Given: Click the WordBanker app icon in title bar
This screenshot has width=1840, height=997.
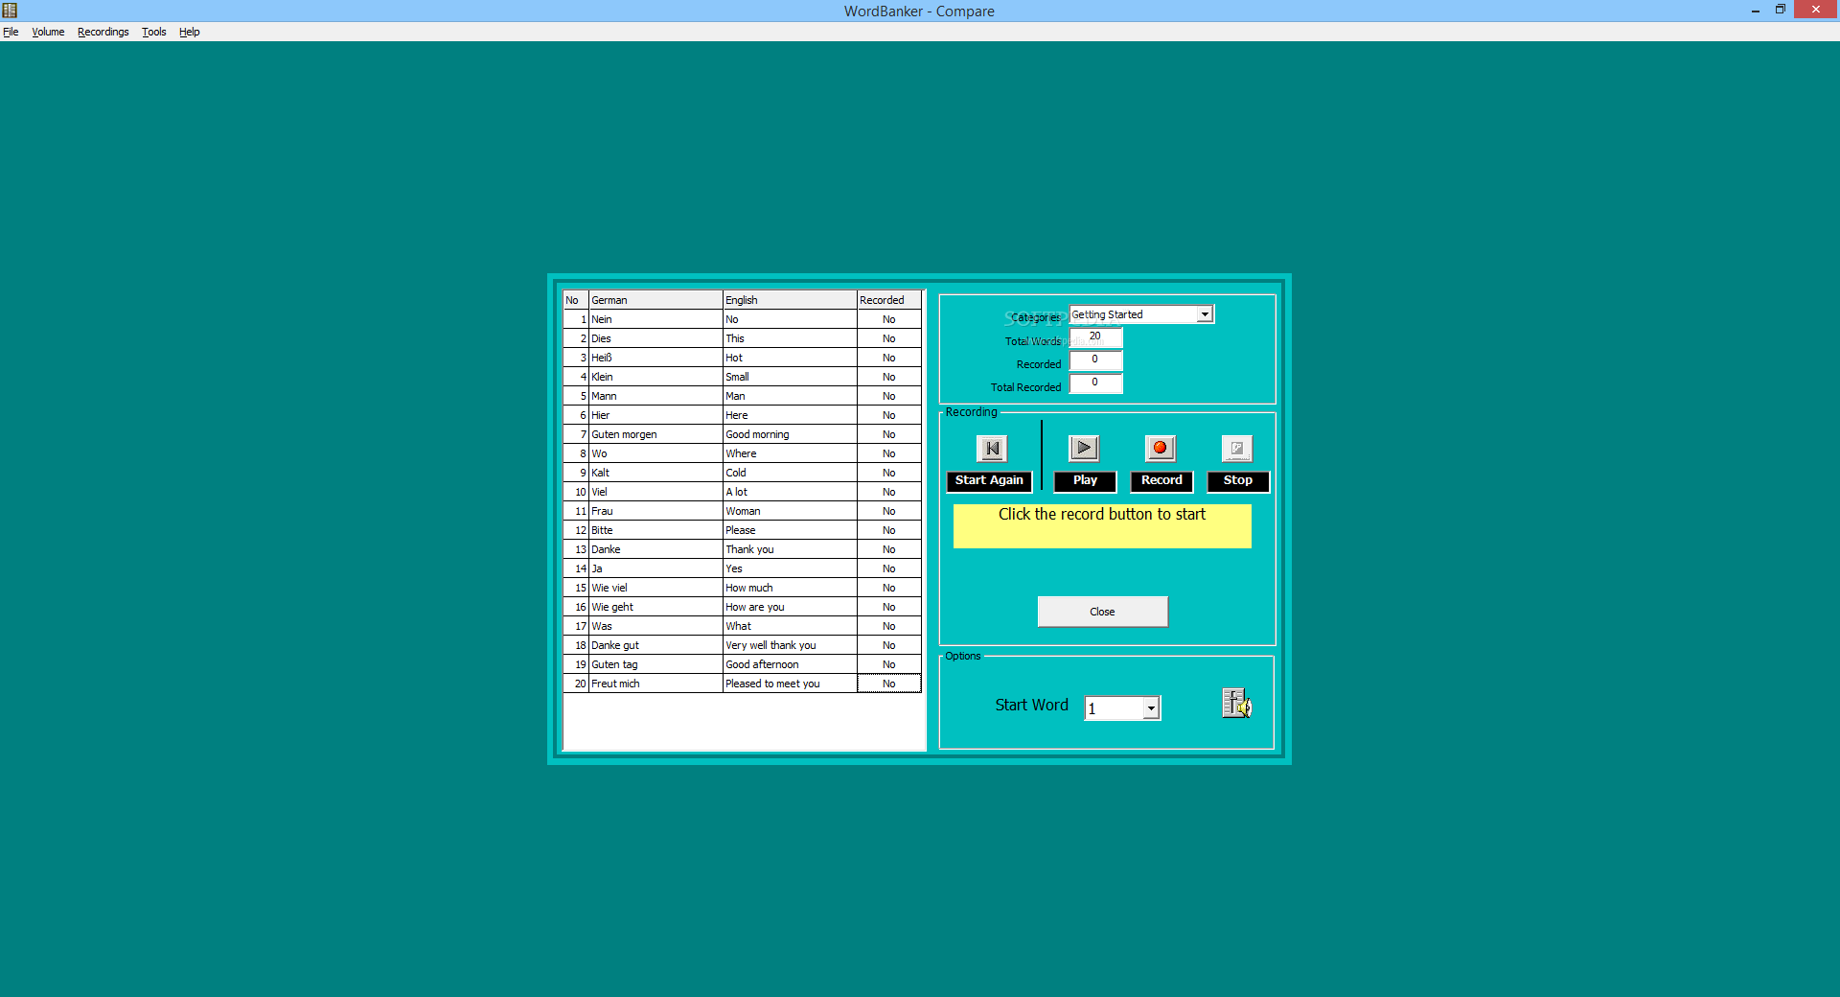Looking at the screenshot, I should (x=10, y=10).
